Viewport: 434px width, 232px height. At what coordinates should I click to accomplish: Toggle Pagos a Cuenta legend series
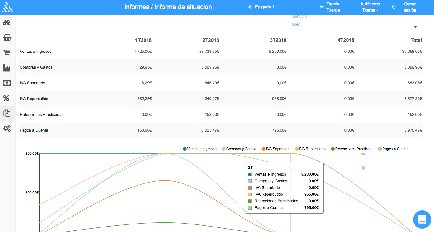(393, 149)
